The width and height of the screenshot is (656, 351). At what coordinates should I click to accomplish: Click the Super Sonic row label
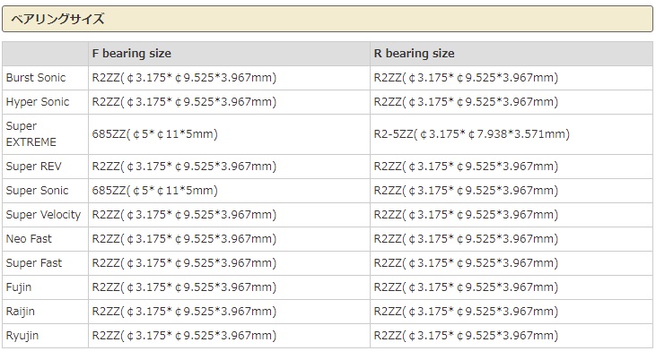[x=37, y=191]
